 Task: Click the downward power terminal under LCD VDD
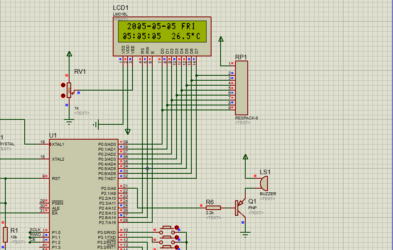tap(128, 132)
